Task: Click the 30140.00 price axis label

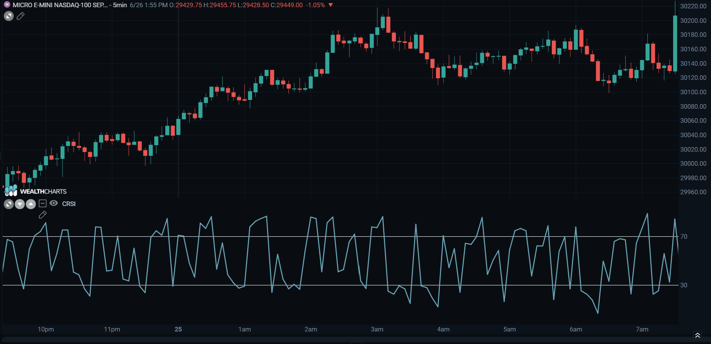Action: tap(693, 63)
